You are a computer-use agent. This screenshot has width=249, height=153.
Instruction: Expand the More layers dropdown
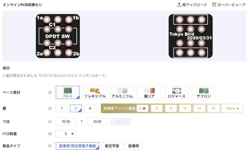(x=233, y=108)
